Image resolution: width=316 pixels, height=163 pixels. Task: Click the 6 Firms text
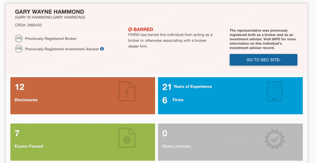(173, 100)
